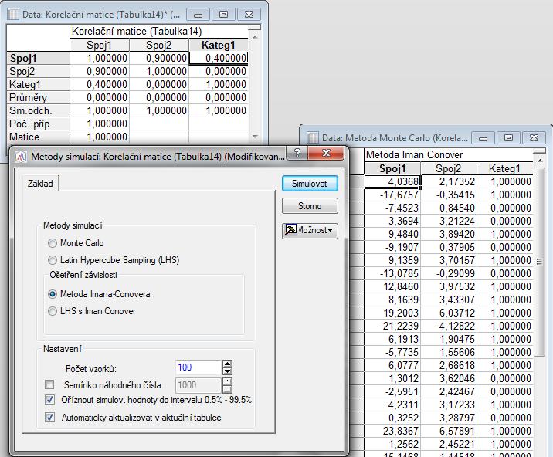Increase Počet vzorků with up arrow
This screenshot has height=457, width=553.
click(228, 364)
